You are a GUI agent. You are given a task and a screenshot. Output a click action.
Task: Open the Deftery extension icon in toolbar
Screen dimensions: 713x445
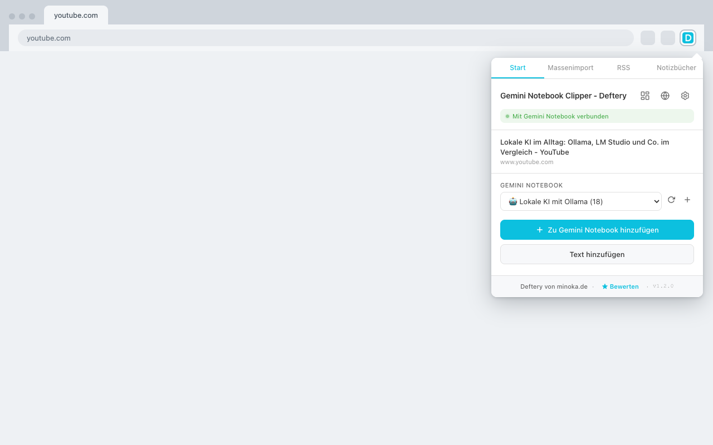pyautogui.click(x=688, y=38)
